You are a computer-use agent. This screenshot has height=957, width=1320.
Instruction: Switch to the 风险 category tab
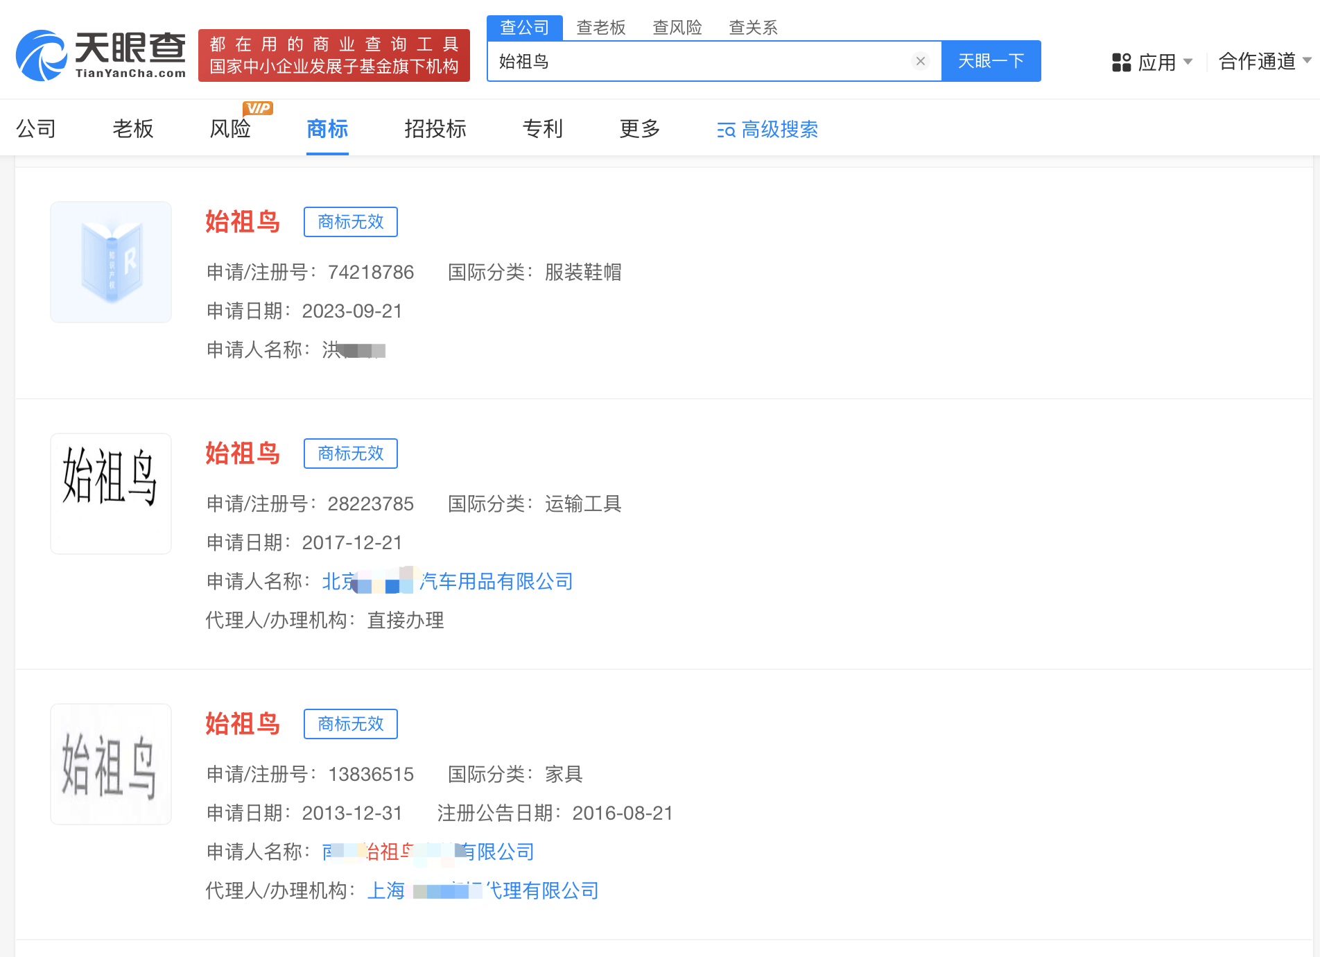point(230,128)
